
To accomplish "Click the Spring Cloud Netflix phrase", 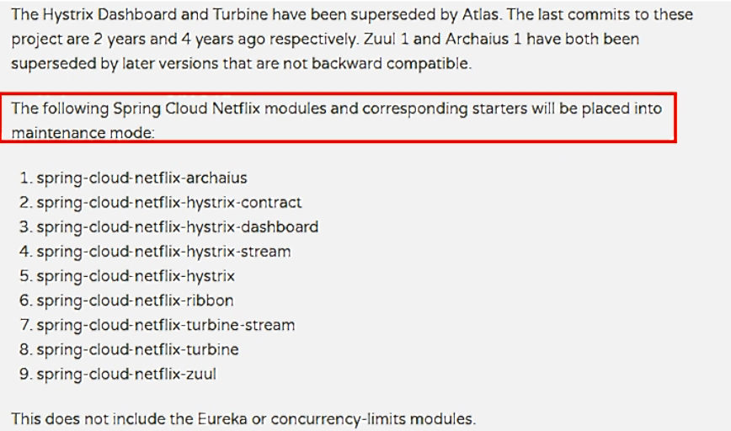I will point(186,109).
